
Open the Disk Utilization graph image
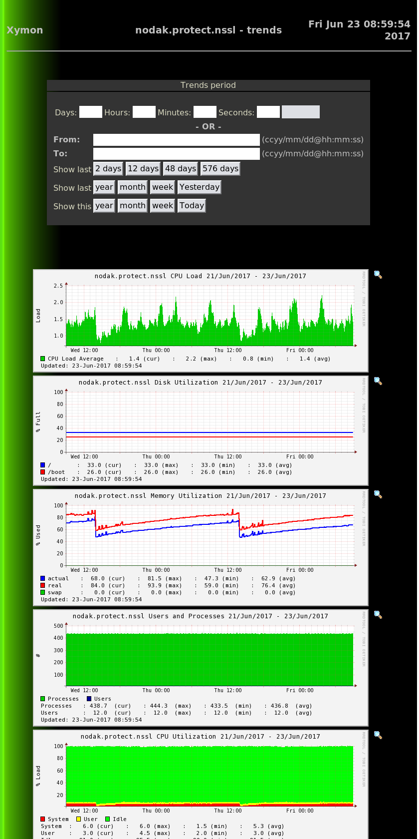click(201, 430)
